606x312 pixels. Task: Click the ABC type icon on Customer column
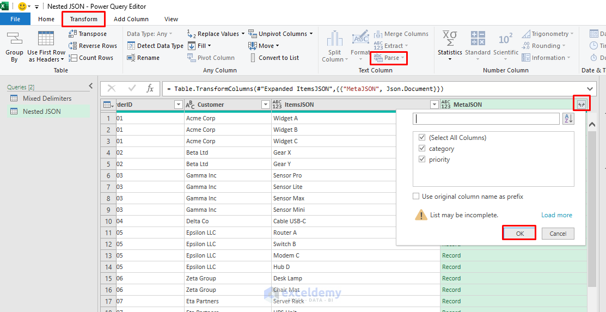point(190,105)
